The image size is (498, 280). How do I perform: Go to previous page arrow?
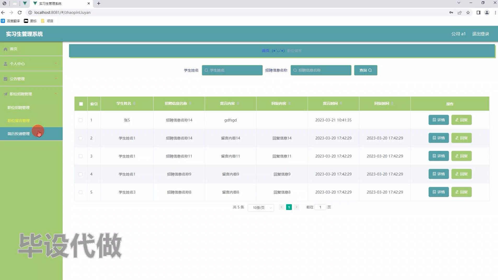[x=282, y=207]
